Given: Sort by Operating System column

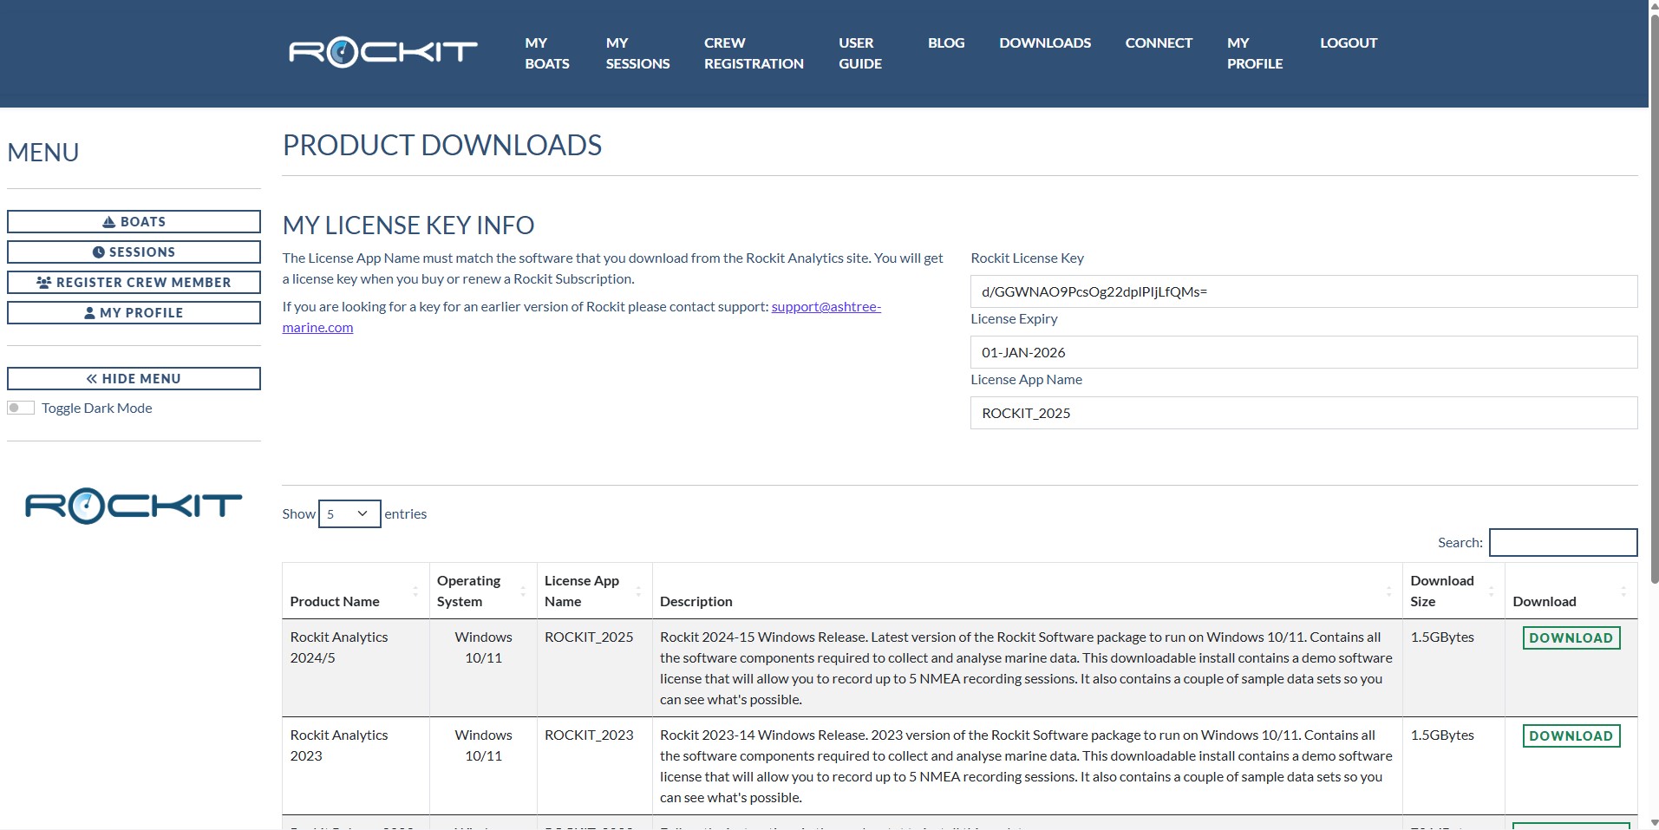Looking at the screenshot, I should 522,591.
